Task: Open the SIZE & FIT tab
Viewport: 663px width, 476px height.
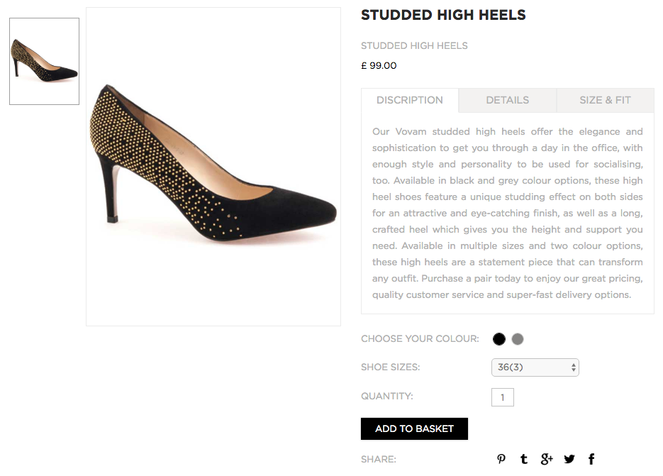Action: tap(605, 100)
